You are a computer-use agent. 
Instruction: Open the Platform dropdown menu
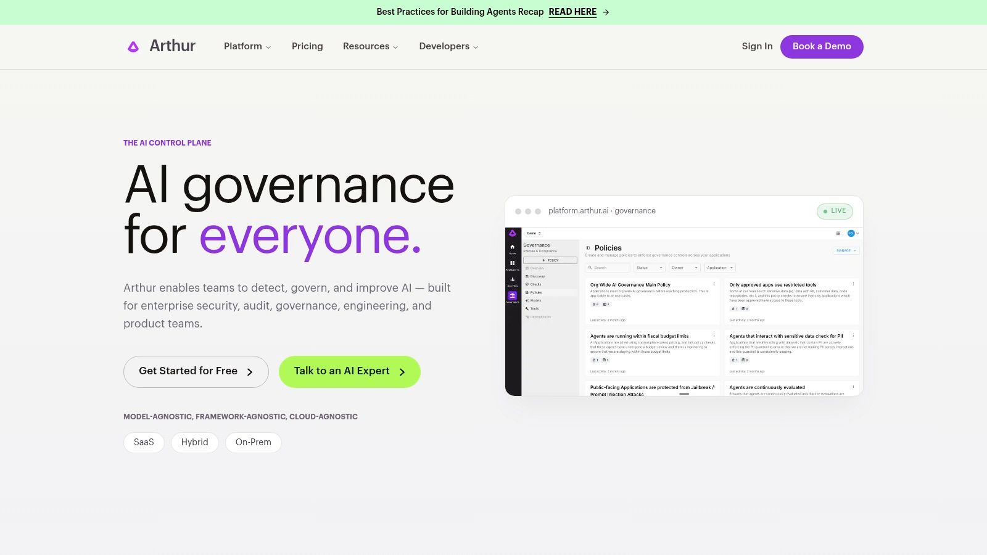pyautogui.click(x=247, y=46)
